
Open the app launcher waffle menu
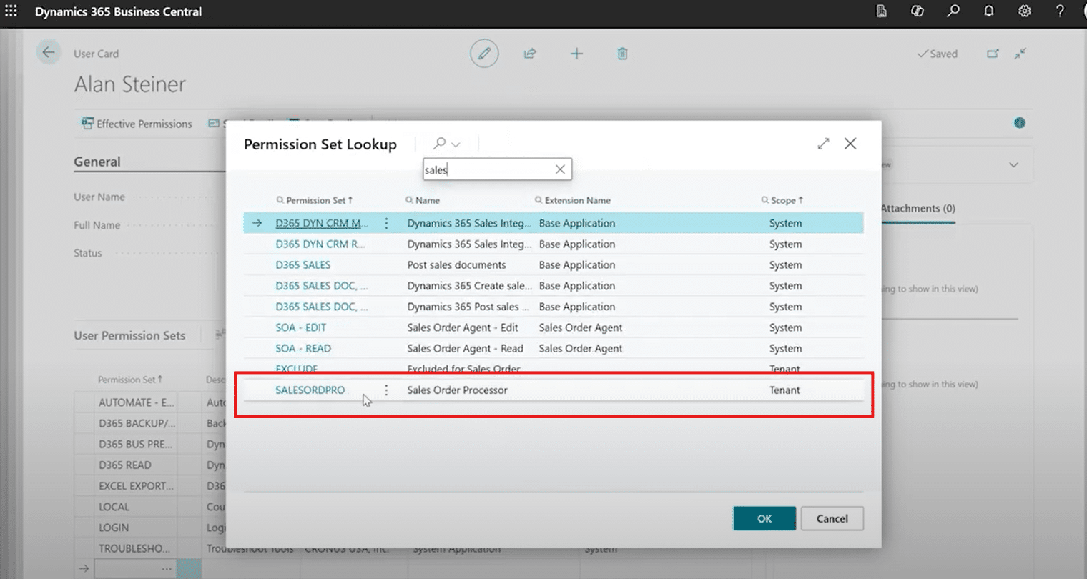(x=11, y=11)
